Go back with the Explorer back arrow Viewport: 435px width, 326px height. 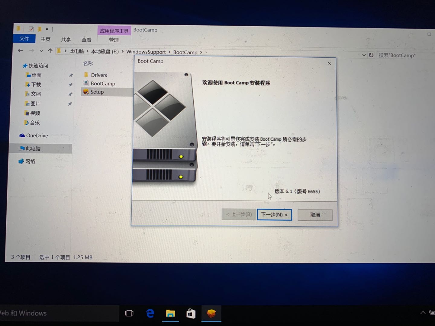pos(20,50)
